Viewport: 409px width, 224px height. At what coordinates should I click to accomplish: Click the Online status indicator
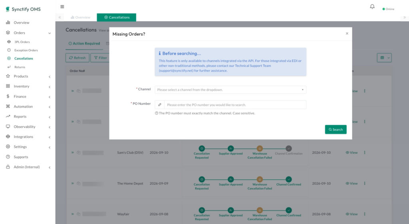tap(388, 9)
